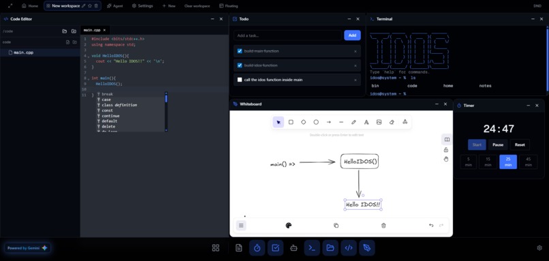Open the whiteboard app from the dock
This screenshot has width=549, height=261.
tap(366, 248)
